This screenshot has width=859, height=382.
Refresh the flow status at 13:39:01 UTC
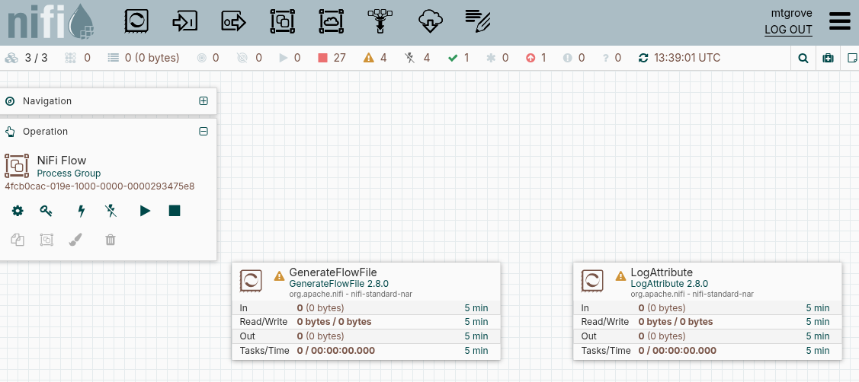coord(643,58)
